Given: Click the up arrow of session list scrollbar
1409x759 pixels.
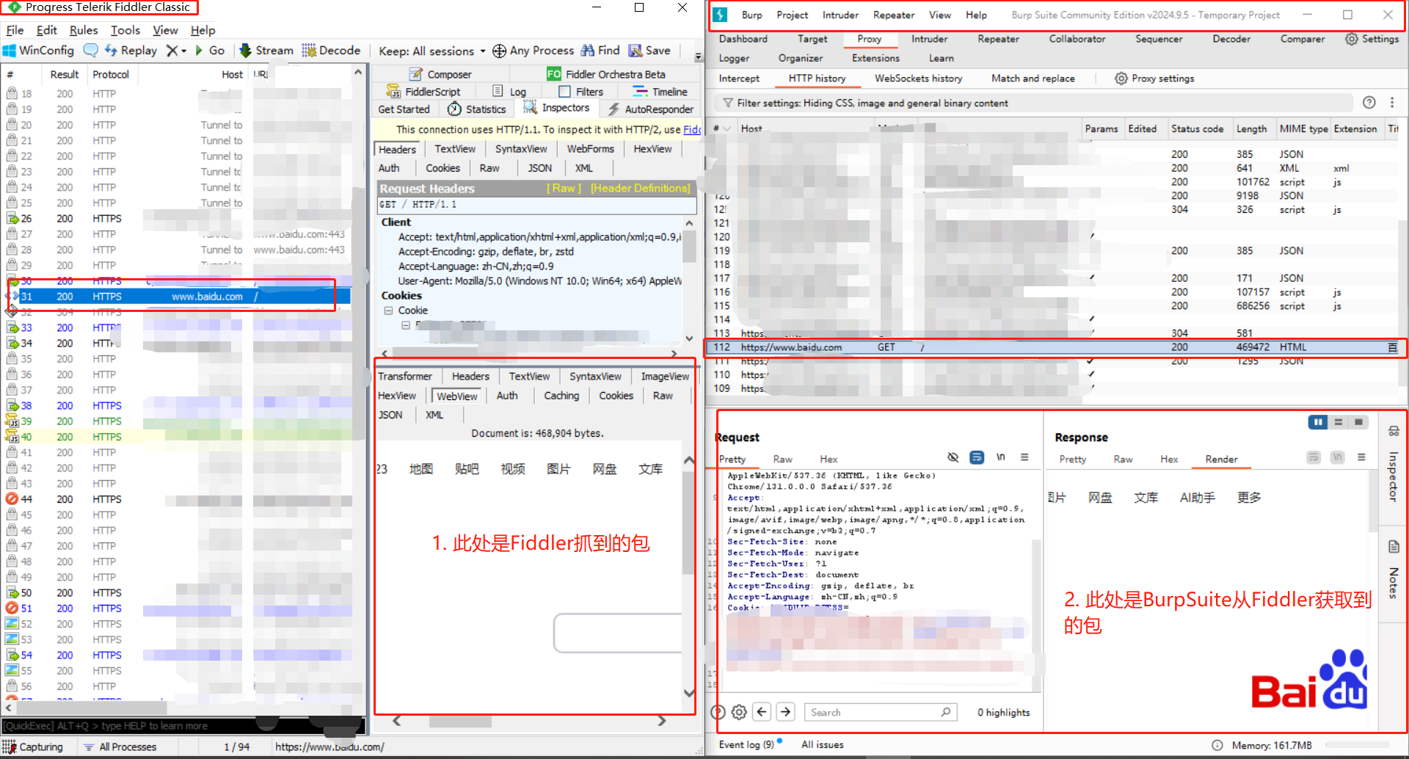Looking at the screenshot, I should 358,73.
